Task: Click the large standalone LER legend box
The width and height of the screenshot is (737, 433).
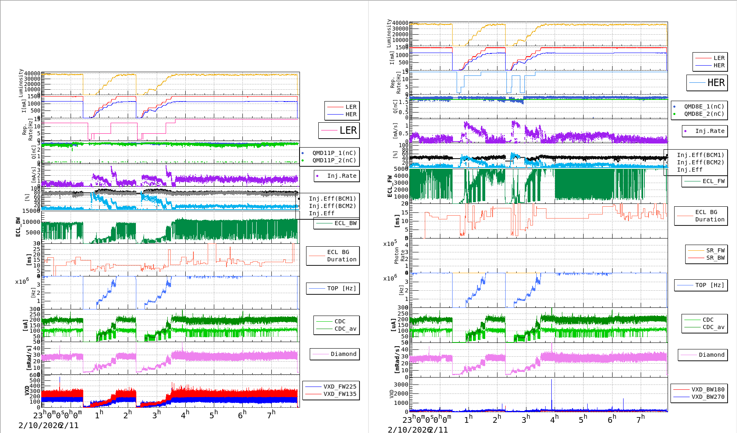Action: coord(339,130)
